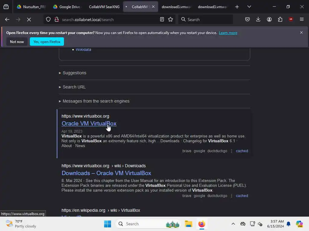This screenshot has height=231, width=309.
Task: Click the address bar URL
Action: pyautogui.click(x=88, y=20)
